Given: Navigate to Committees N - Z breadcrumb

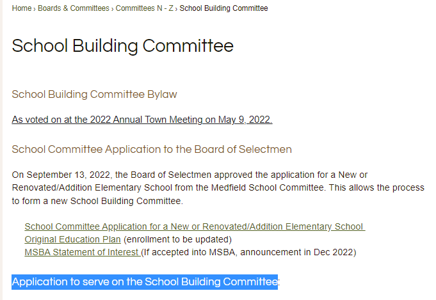Looking at the screenshot, I should pyautogui.click(x=144, y=8).
